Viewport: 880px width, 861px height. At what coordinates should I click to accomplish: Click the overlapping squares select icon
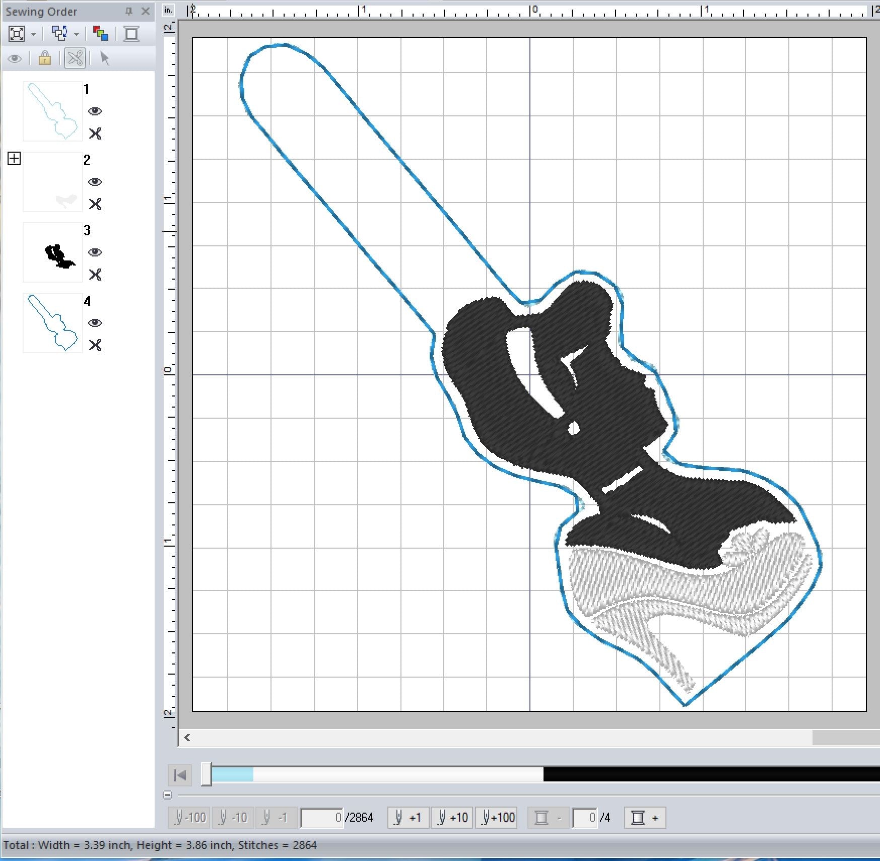[x=60, y=34]
